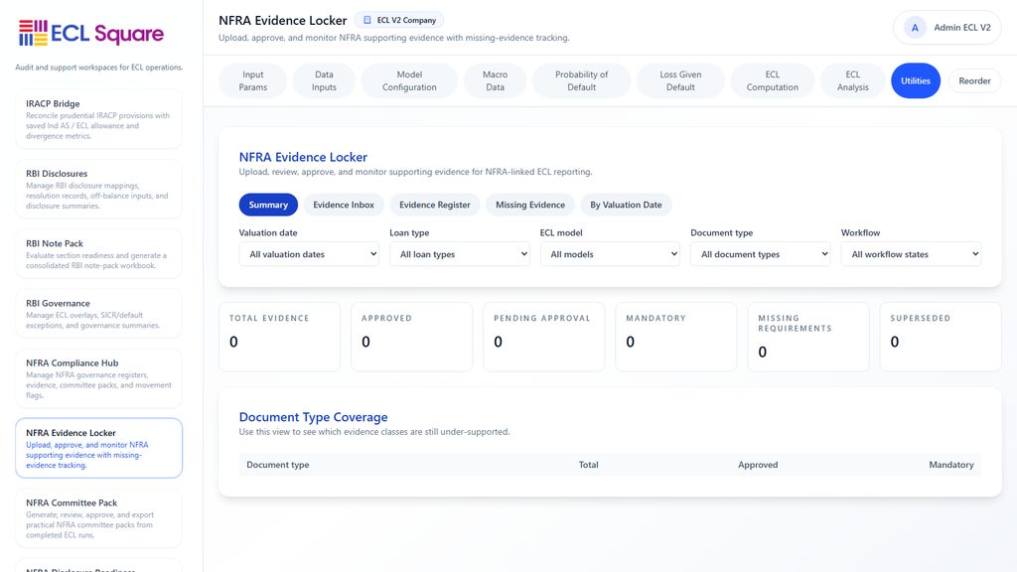The height and width of the screenshot is (572, 1017).
Task: Open the NFRA Committee Pack card
Action: pos(98,518)
